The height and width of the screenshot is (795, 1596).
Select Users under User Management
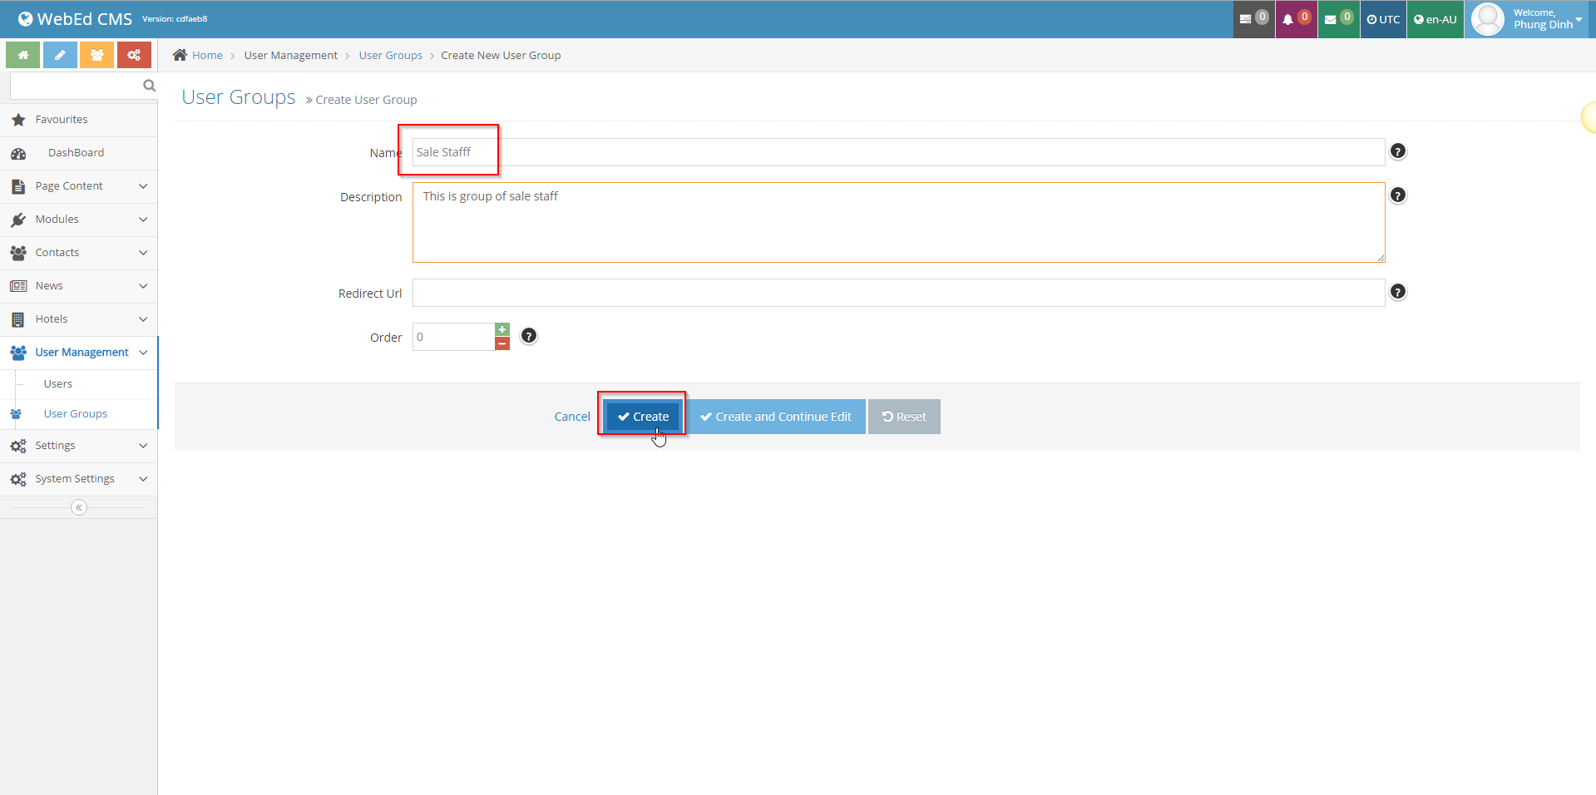coord(58,384)
